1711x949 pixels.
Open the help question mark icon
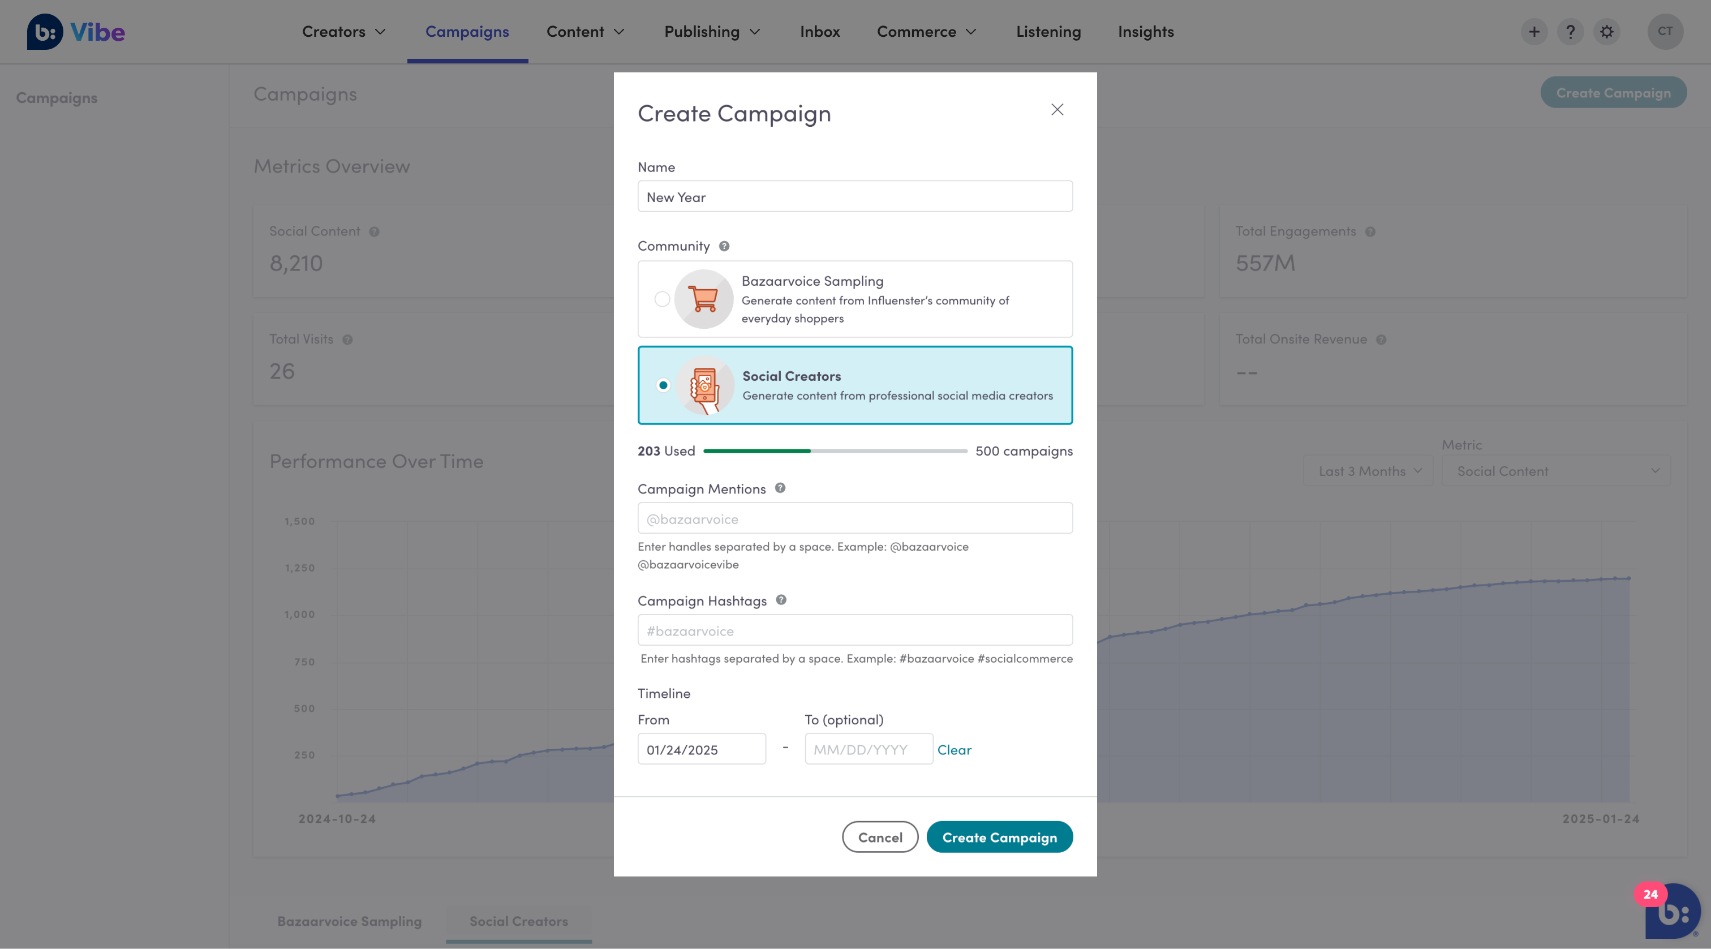click(x=1570, y=32)
